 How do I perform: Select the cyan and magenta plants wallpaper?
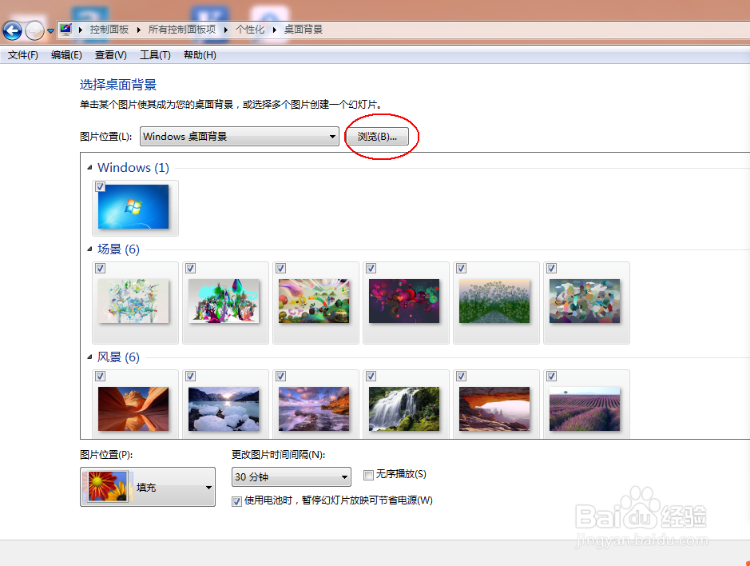224,301
